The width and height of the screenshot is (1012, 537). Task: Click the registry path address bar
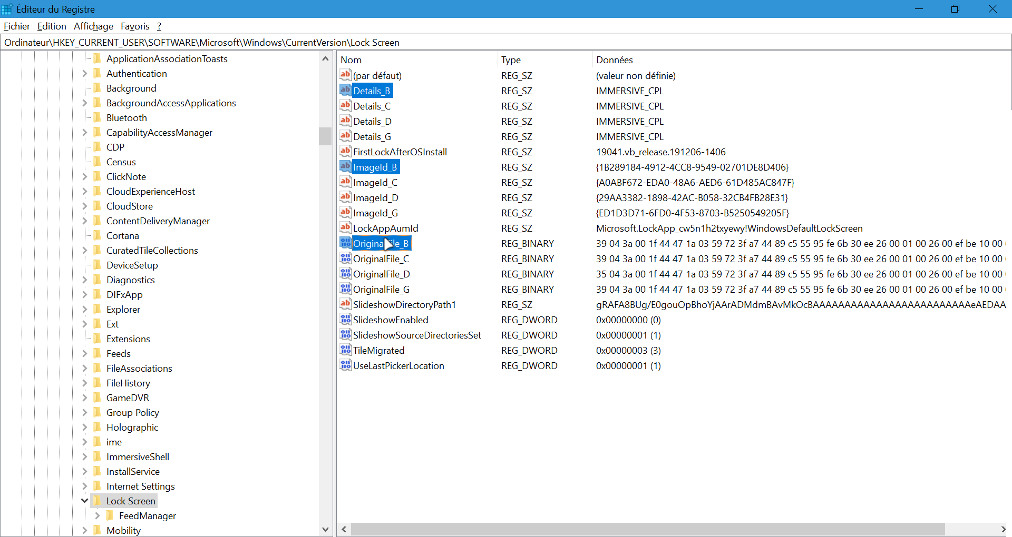pos(505,43)
